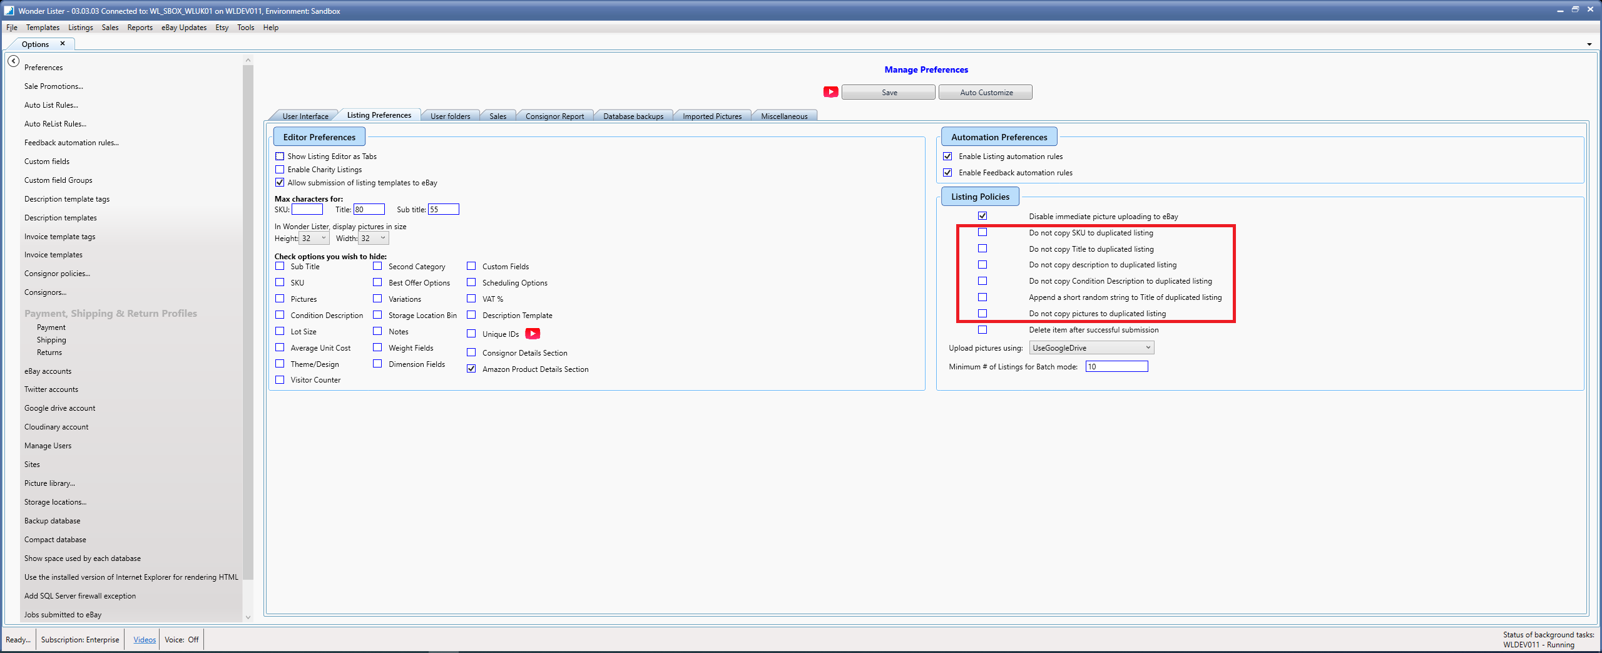Open the Etsy menu

click(222, 28)
